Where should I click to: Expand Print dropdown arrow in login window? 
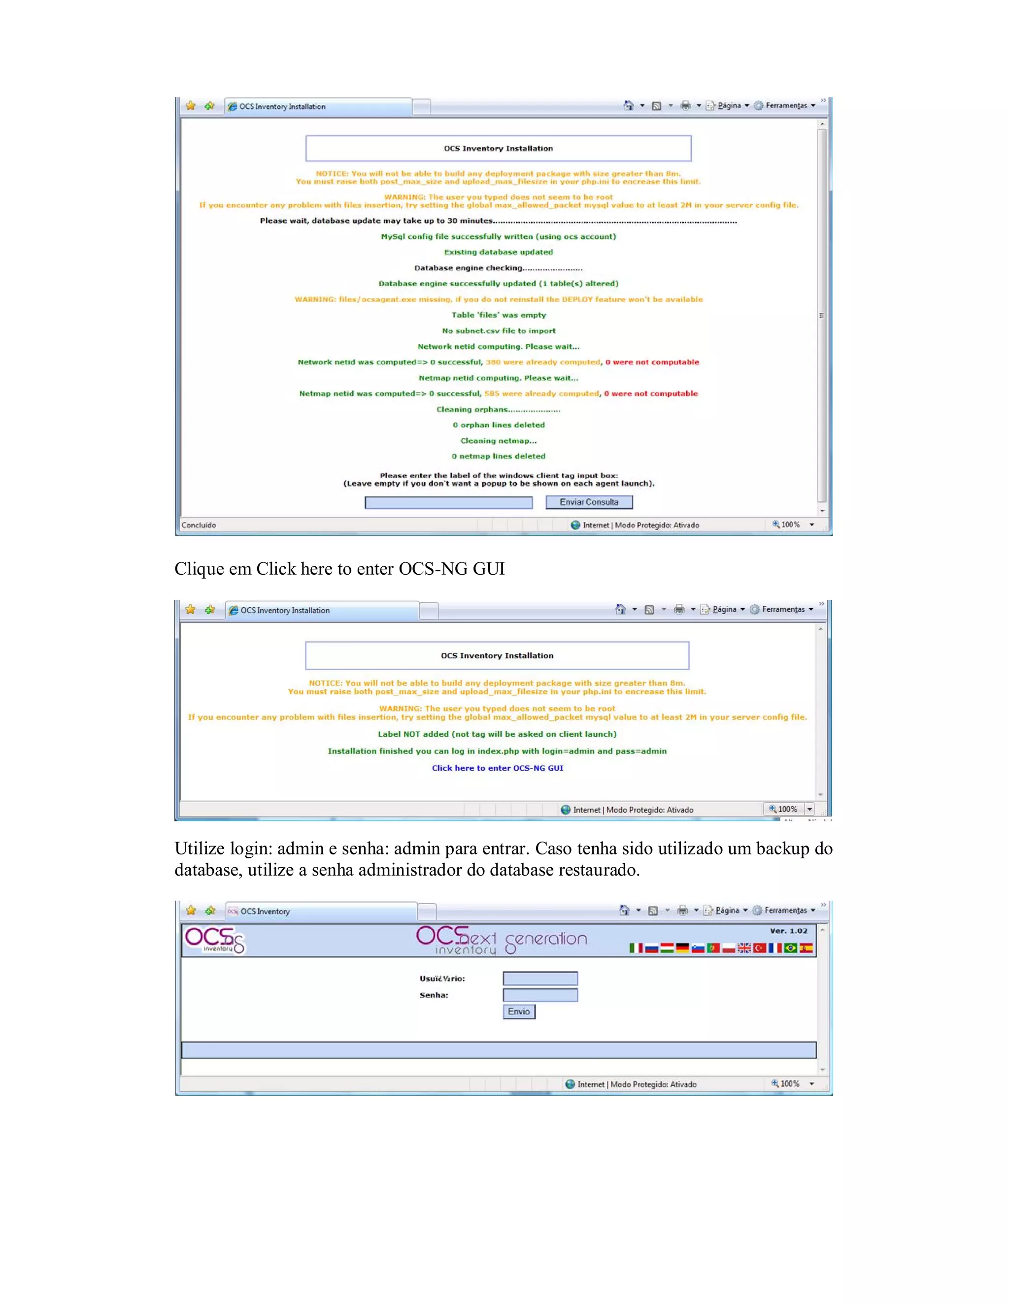[696, 911]
